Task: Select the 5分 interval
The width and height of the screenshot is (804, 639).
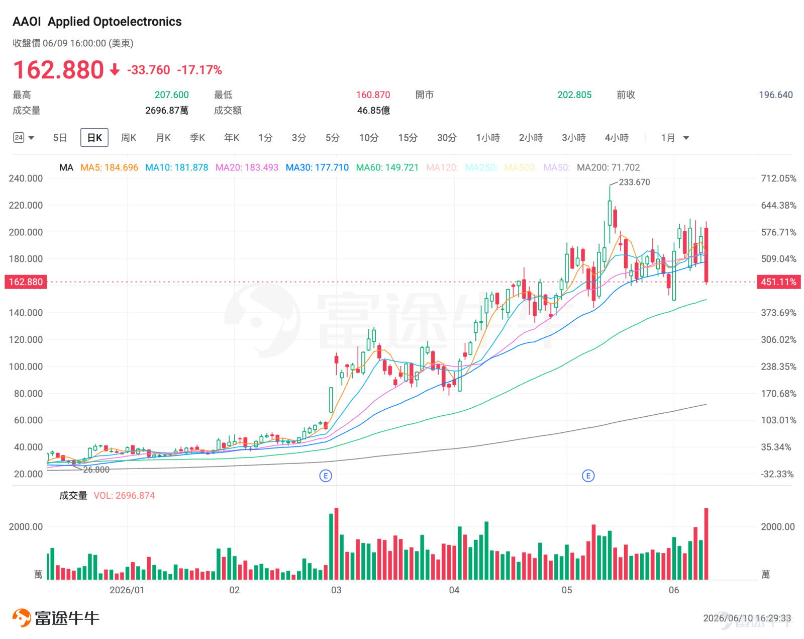Action: 333,138
